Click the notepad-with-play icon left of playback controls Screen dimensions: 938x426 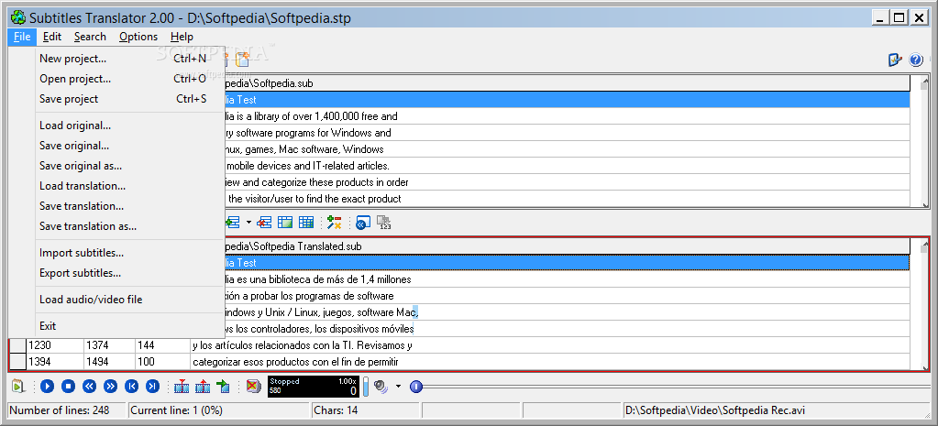coord(18,387)
